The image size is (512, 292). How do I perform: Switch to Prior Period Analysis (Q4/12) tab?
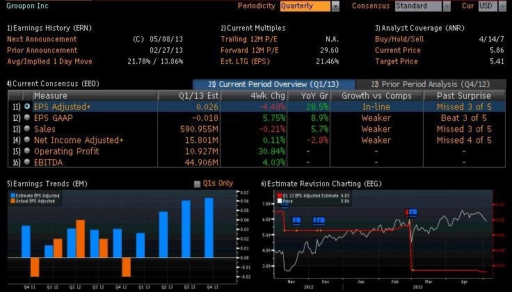(x=431, y=84)
